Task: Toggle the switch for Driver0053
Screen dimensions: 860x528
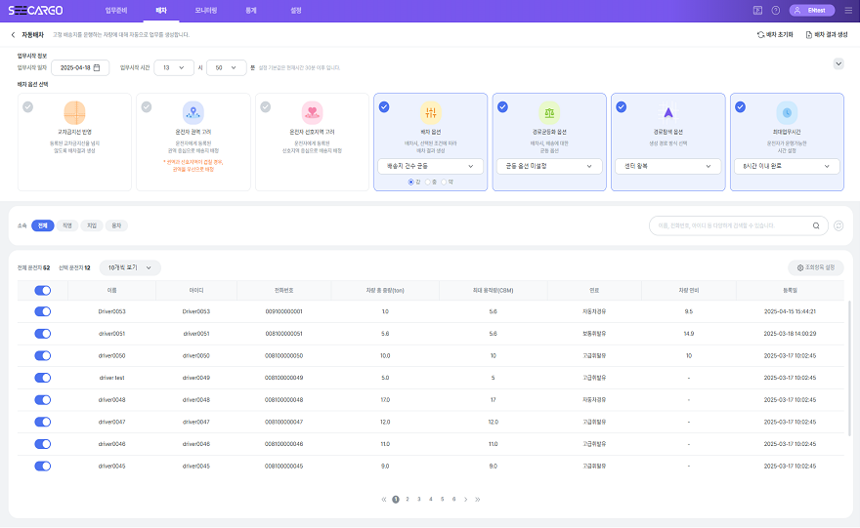Action: 42,311
